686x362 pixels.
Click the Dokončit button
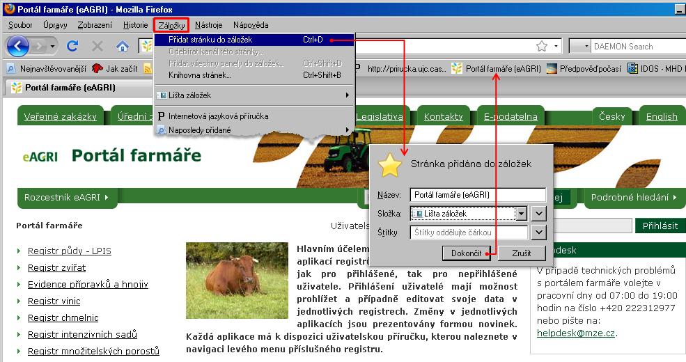[x=467, y=253]
